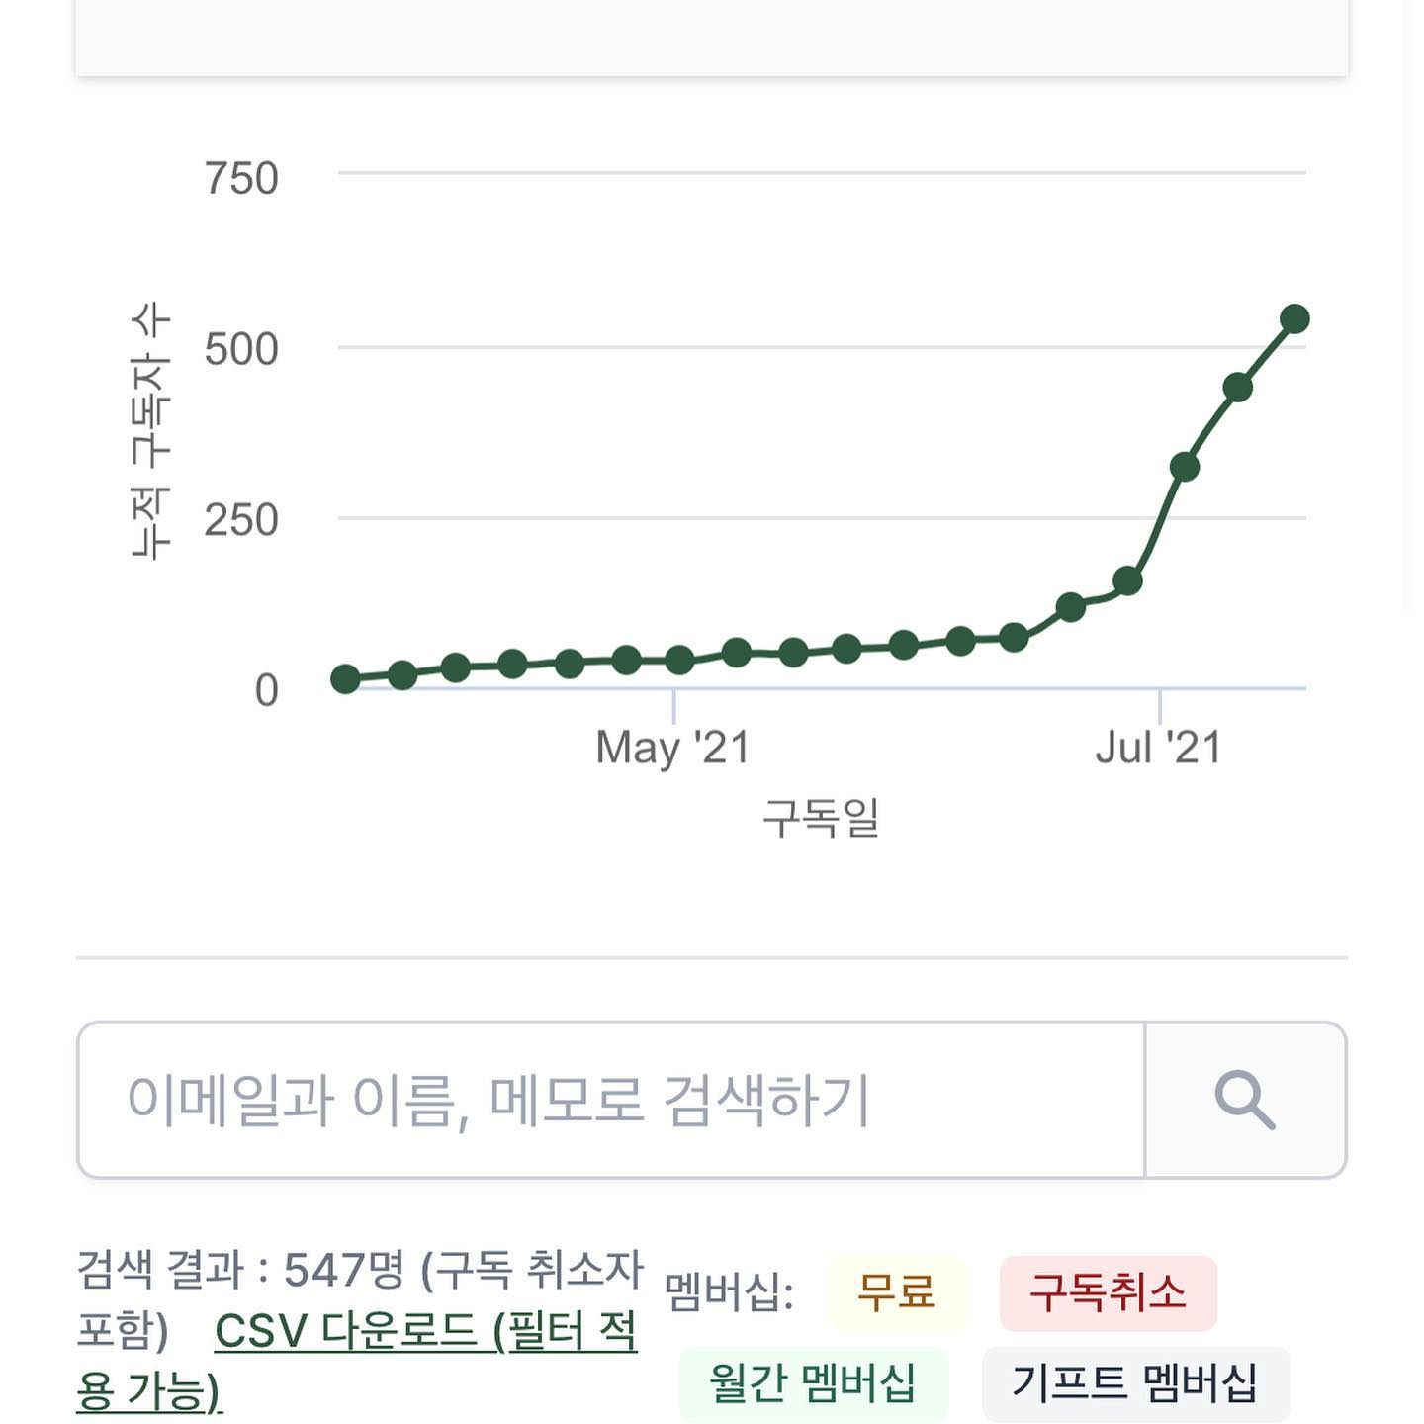This screenshot has height=1424, width=1424.
Task: Click the highest data point near 550 subscribers
Action: pyautogui.click(x=1295, y=316)
